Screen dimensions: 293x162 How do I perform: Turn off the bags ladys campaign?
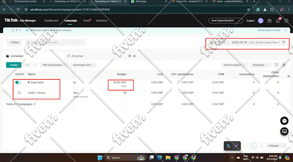[18, 82]
